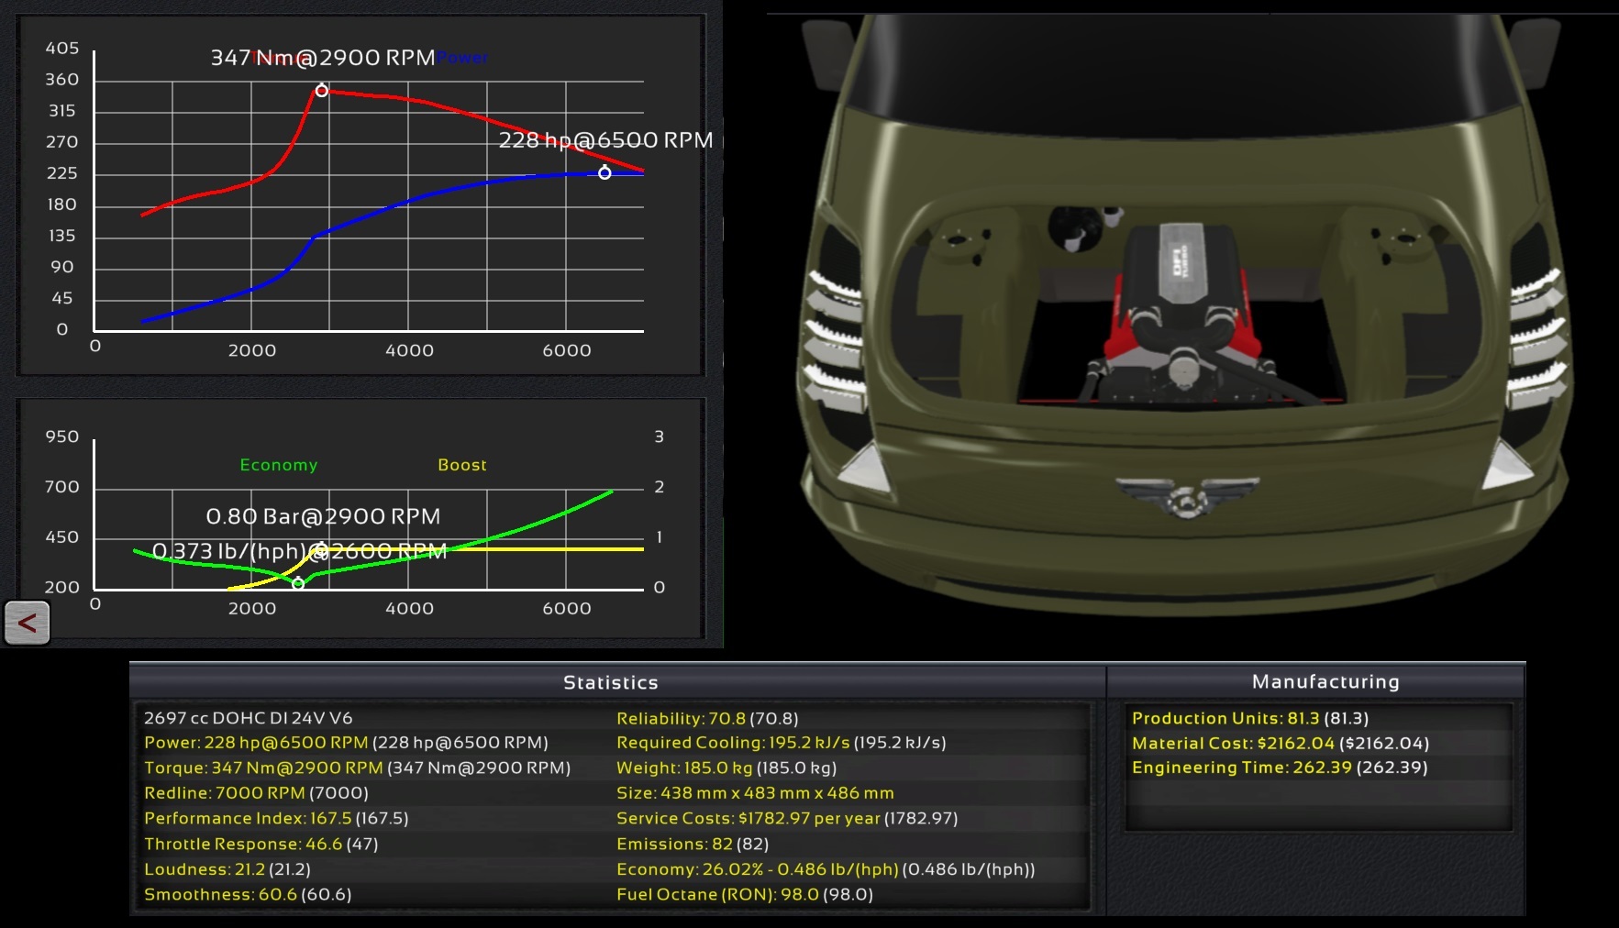This screenshot has width=1619, height=928.
Task: Click the Engineering Time entry
Action: [1279, 768]
